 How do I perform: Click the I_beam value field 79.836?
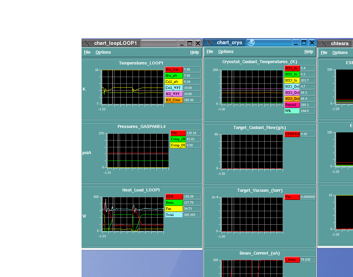(x=308, y=260)
